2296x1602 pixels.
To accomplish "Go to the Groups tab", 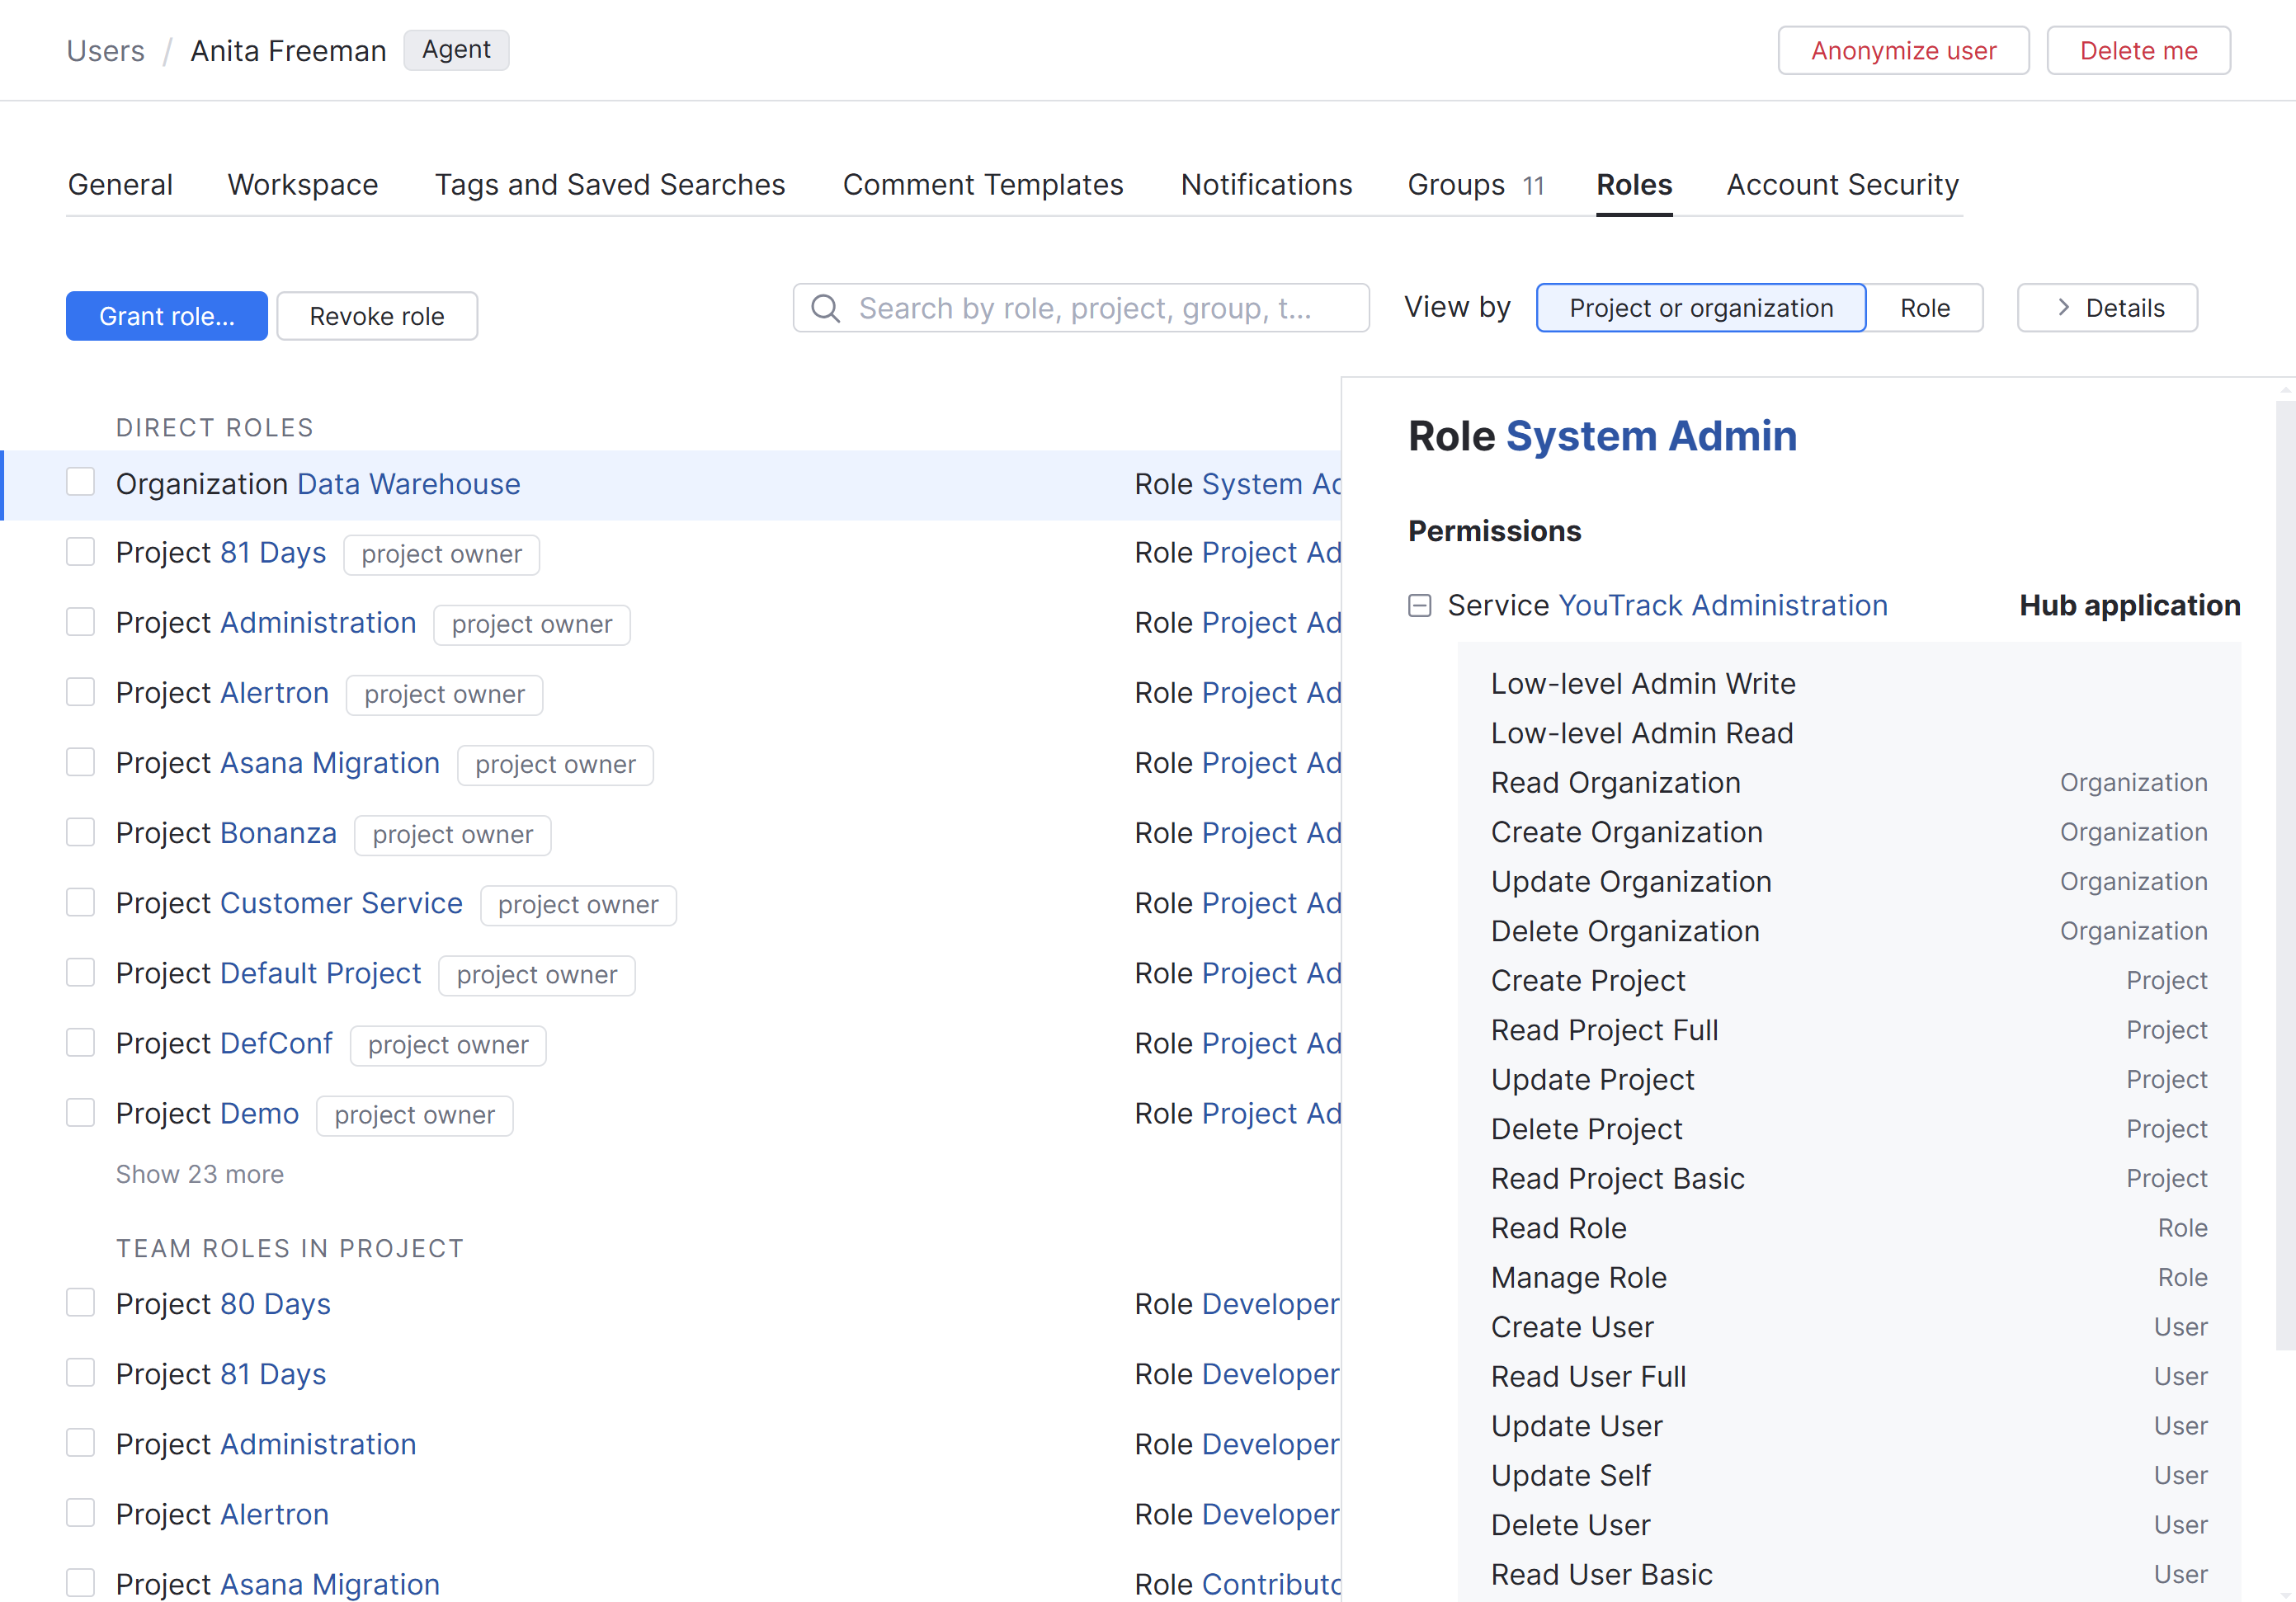I will [1456, 184].
